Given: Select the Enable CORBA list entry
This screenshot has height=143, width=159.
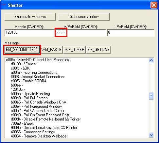Looking at the screenshot, I should 29,81.
